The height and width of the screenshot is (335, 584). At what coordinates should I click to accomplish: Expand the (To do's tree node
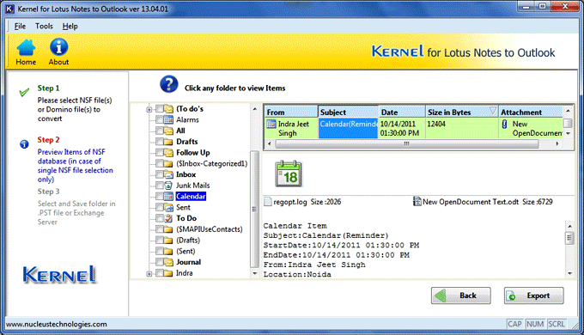tap(149, 109)
